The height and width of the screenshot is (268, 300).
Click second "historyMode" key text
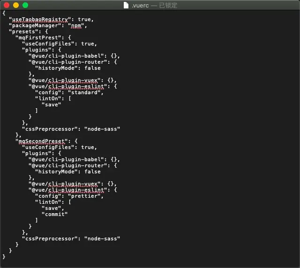(x=56, y=172)
